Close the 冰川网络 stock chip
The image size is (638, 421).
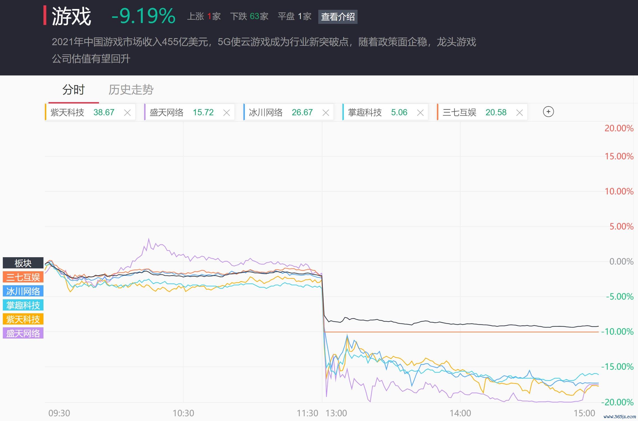(326, 113)
